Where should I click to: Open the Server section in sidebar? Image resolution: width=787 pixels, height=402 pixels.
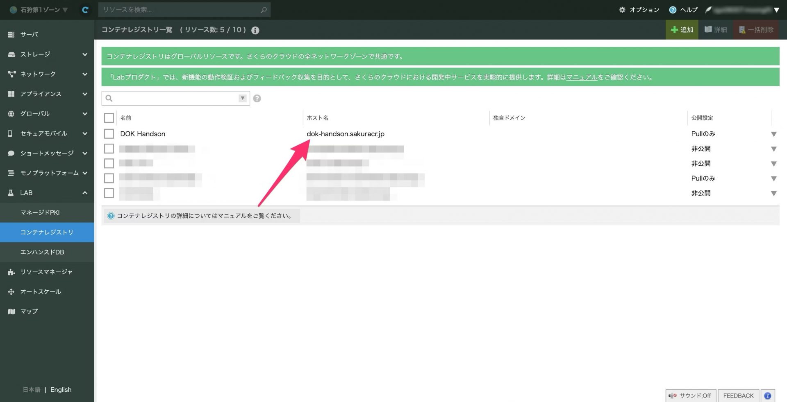29,34
